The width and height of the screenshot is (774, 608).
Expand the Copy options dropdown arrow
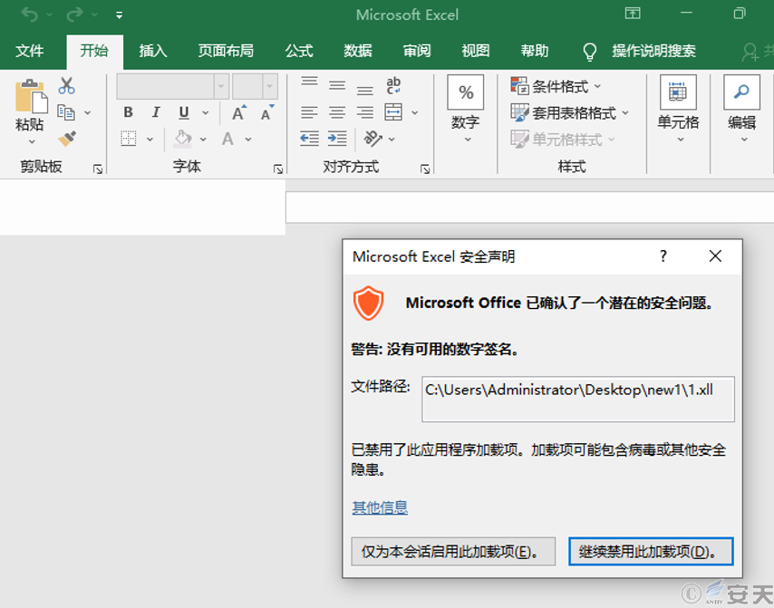pyautogui.click(x=87, y=113)
